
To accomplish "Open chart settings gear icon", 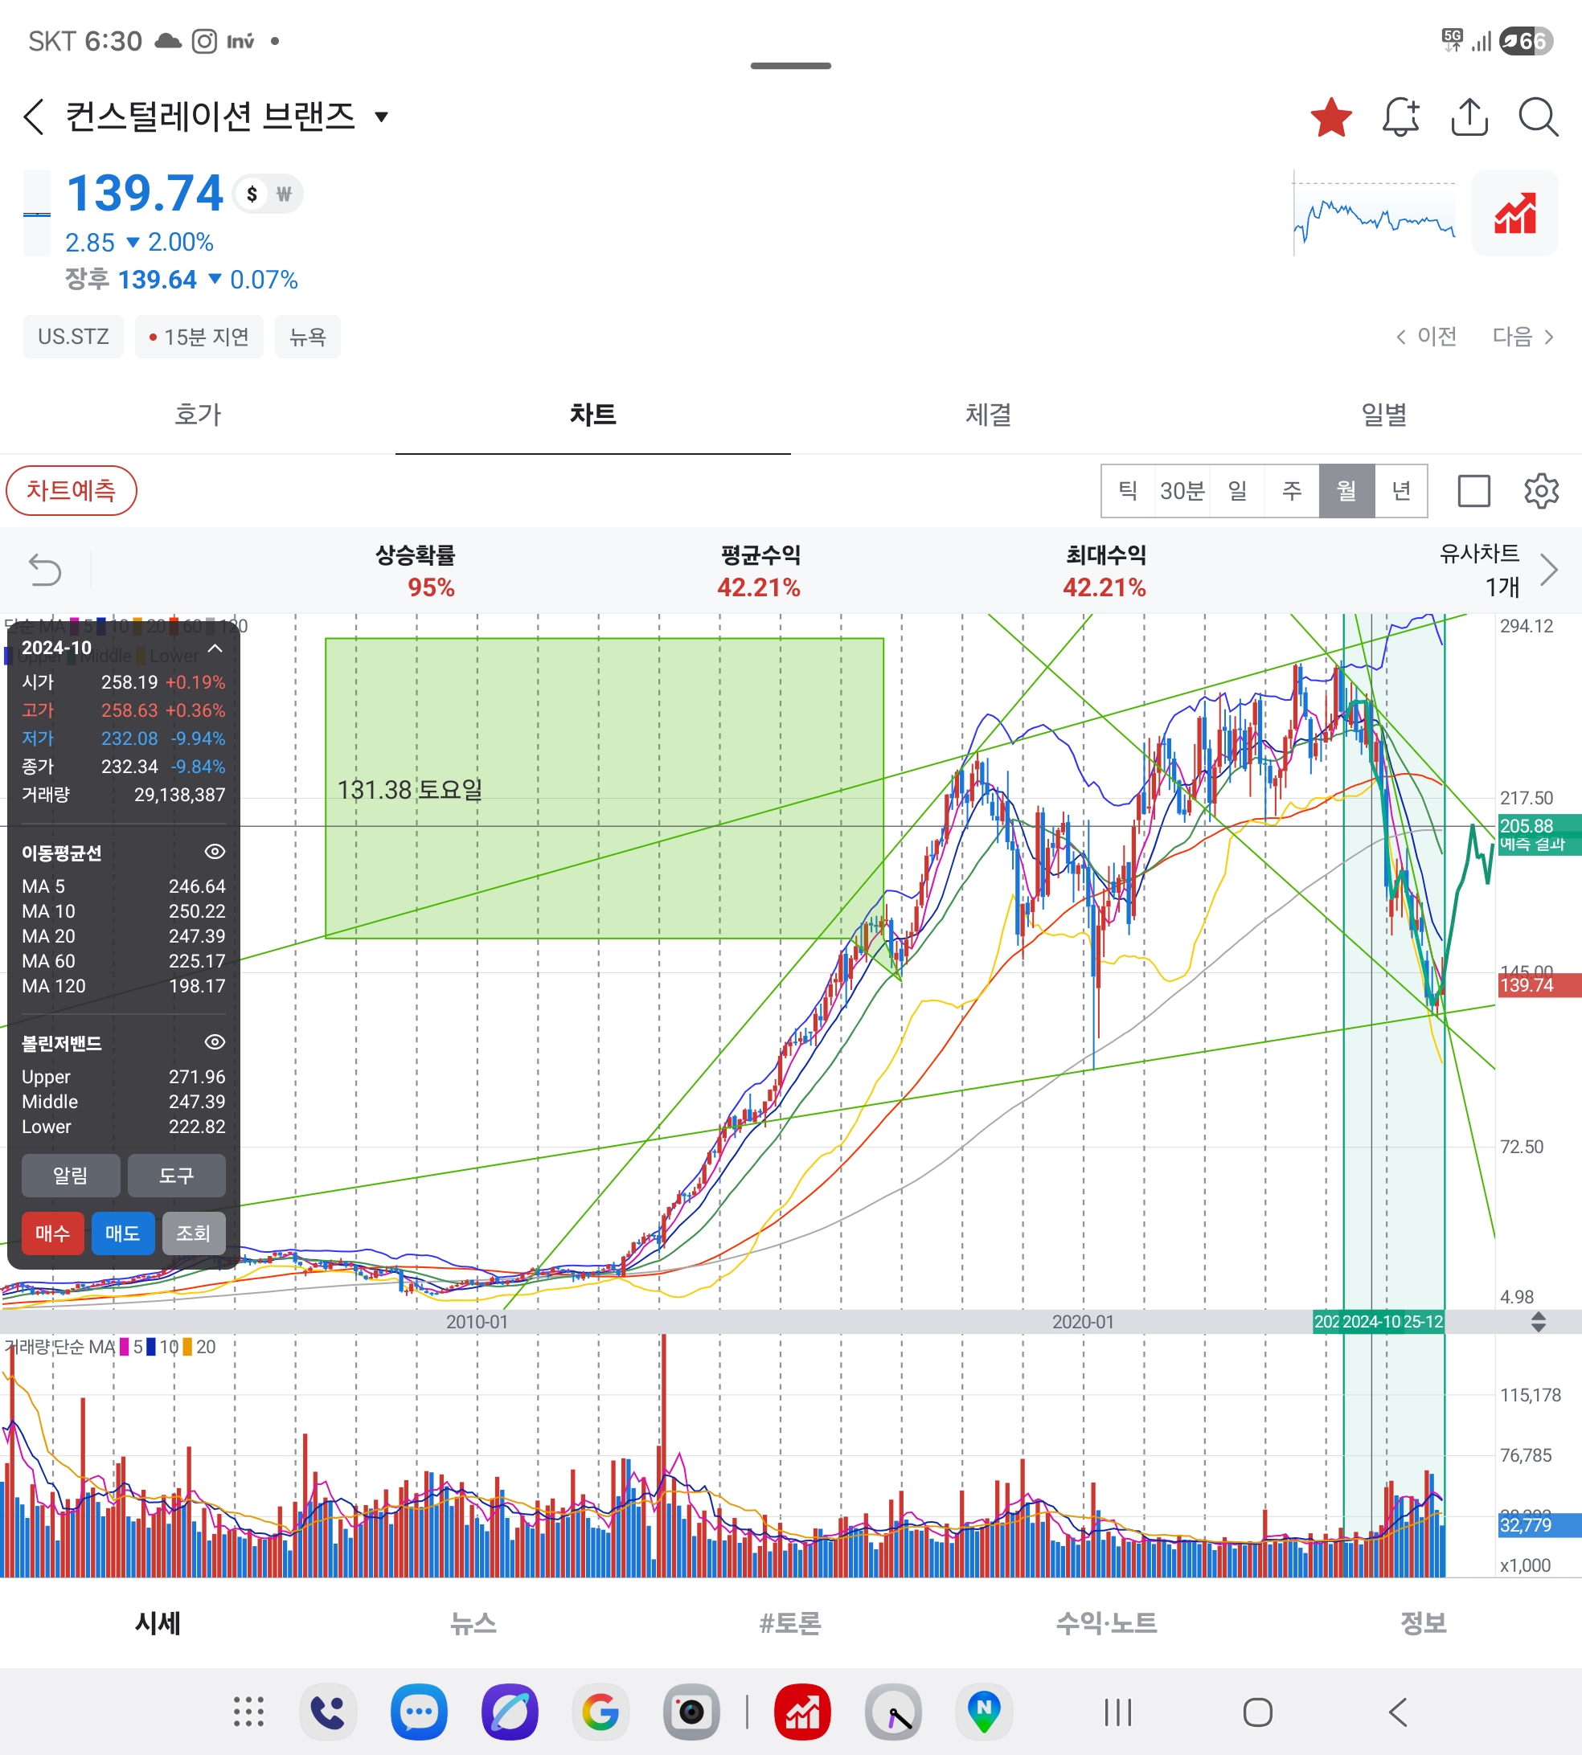I will coord(1540,491).
